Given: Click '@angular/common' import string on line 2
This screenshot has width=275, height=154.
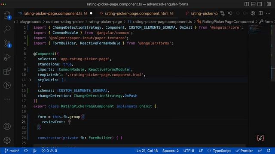Looking at the screenshot, I should 113,33.
